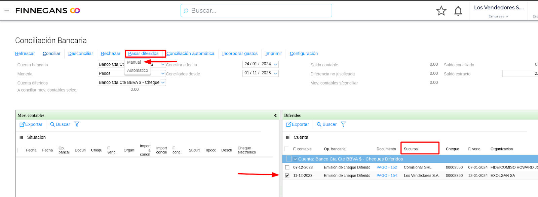Select Automatico from Pasar diferidos menu

click(138, 70)
